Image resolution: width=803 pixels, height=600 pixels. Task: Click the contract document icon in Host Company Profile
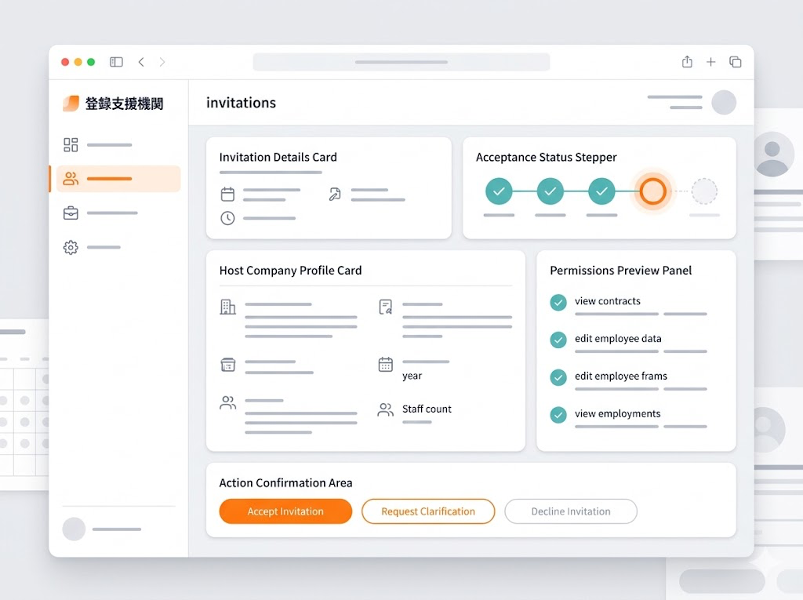tap(386, 307)
